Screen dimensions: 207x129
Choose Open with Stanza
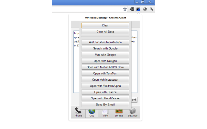105,92
